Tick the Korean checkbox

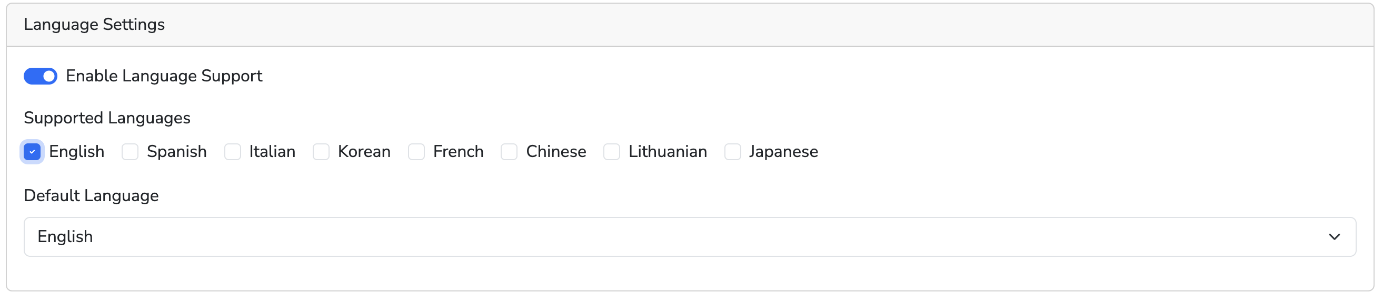pyautogui.click(x=321, y=152)
